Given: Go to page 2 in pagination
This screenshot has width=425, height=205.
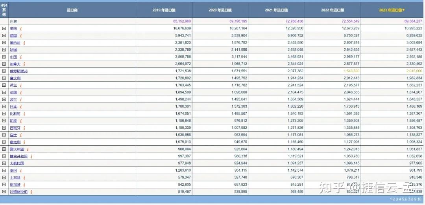Looking at the screenshot, I should coord(394,200).
